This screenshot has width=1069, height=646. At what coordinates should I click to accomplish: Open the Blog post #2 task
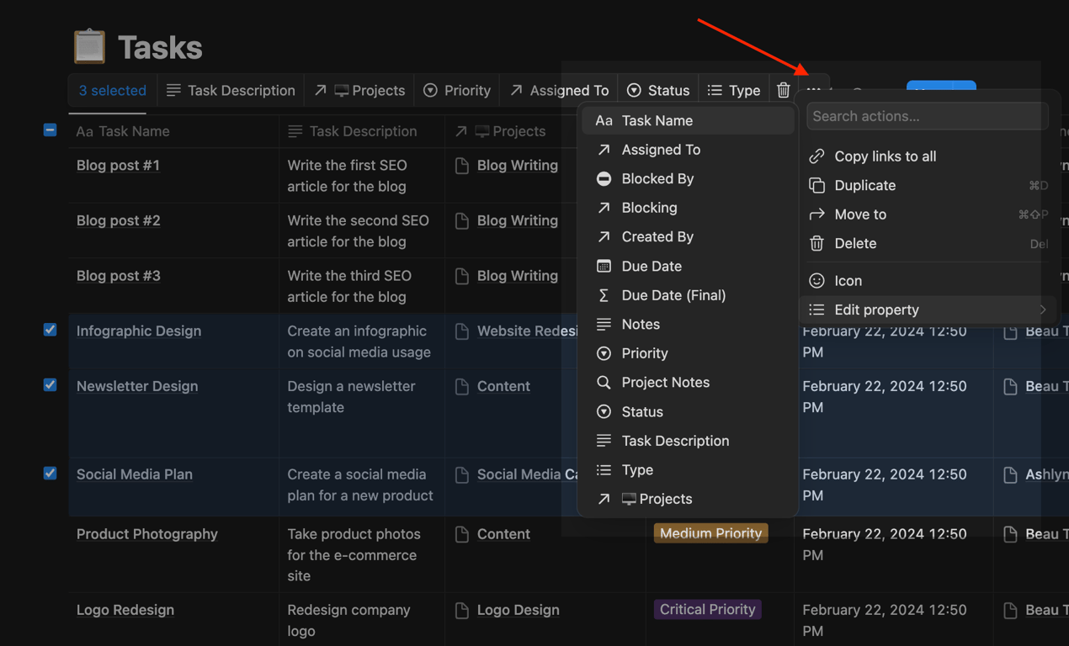click(x=118, y=220)
